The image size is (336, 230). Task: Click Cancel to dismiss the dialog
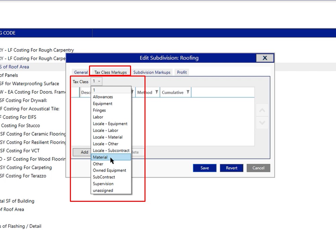point(258,168)
